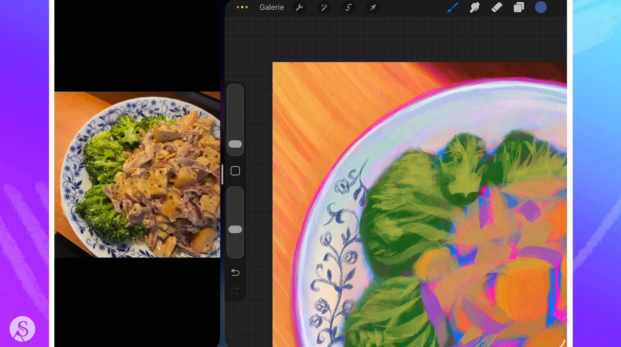This screenshot has width=621, height=347.
Task: Open the blue active color swatch
Action: click(x=541, y=7)
